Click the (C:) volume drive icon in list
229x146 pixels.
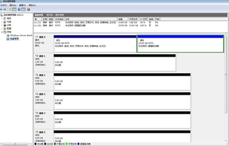tap(35, 23)
